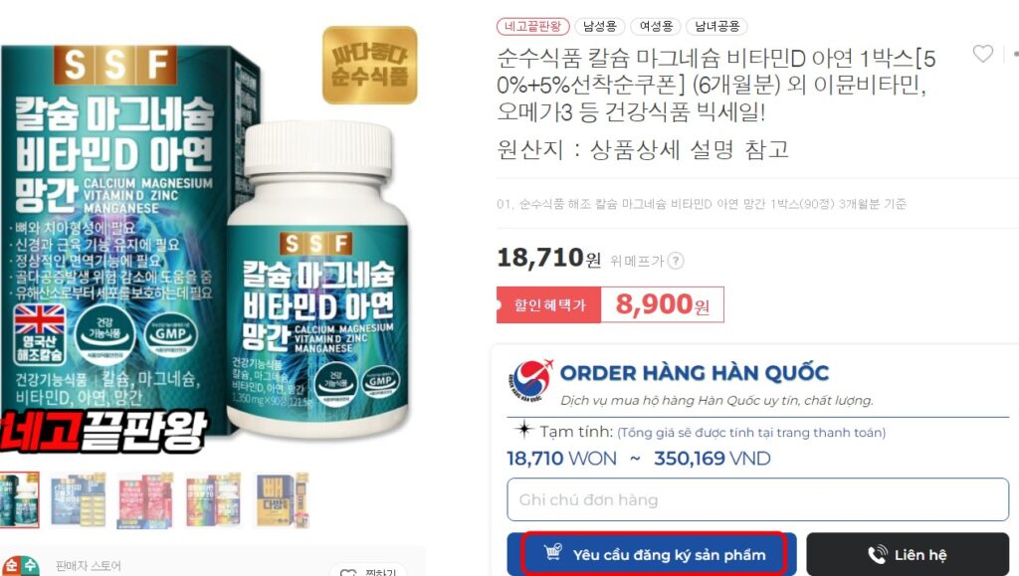
Task: Click the gold 싸다좋다 순수식품 badge
Action: pos(370,65)
